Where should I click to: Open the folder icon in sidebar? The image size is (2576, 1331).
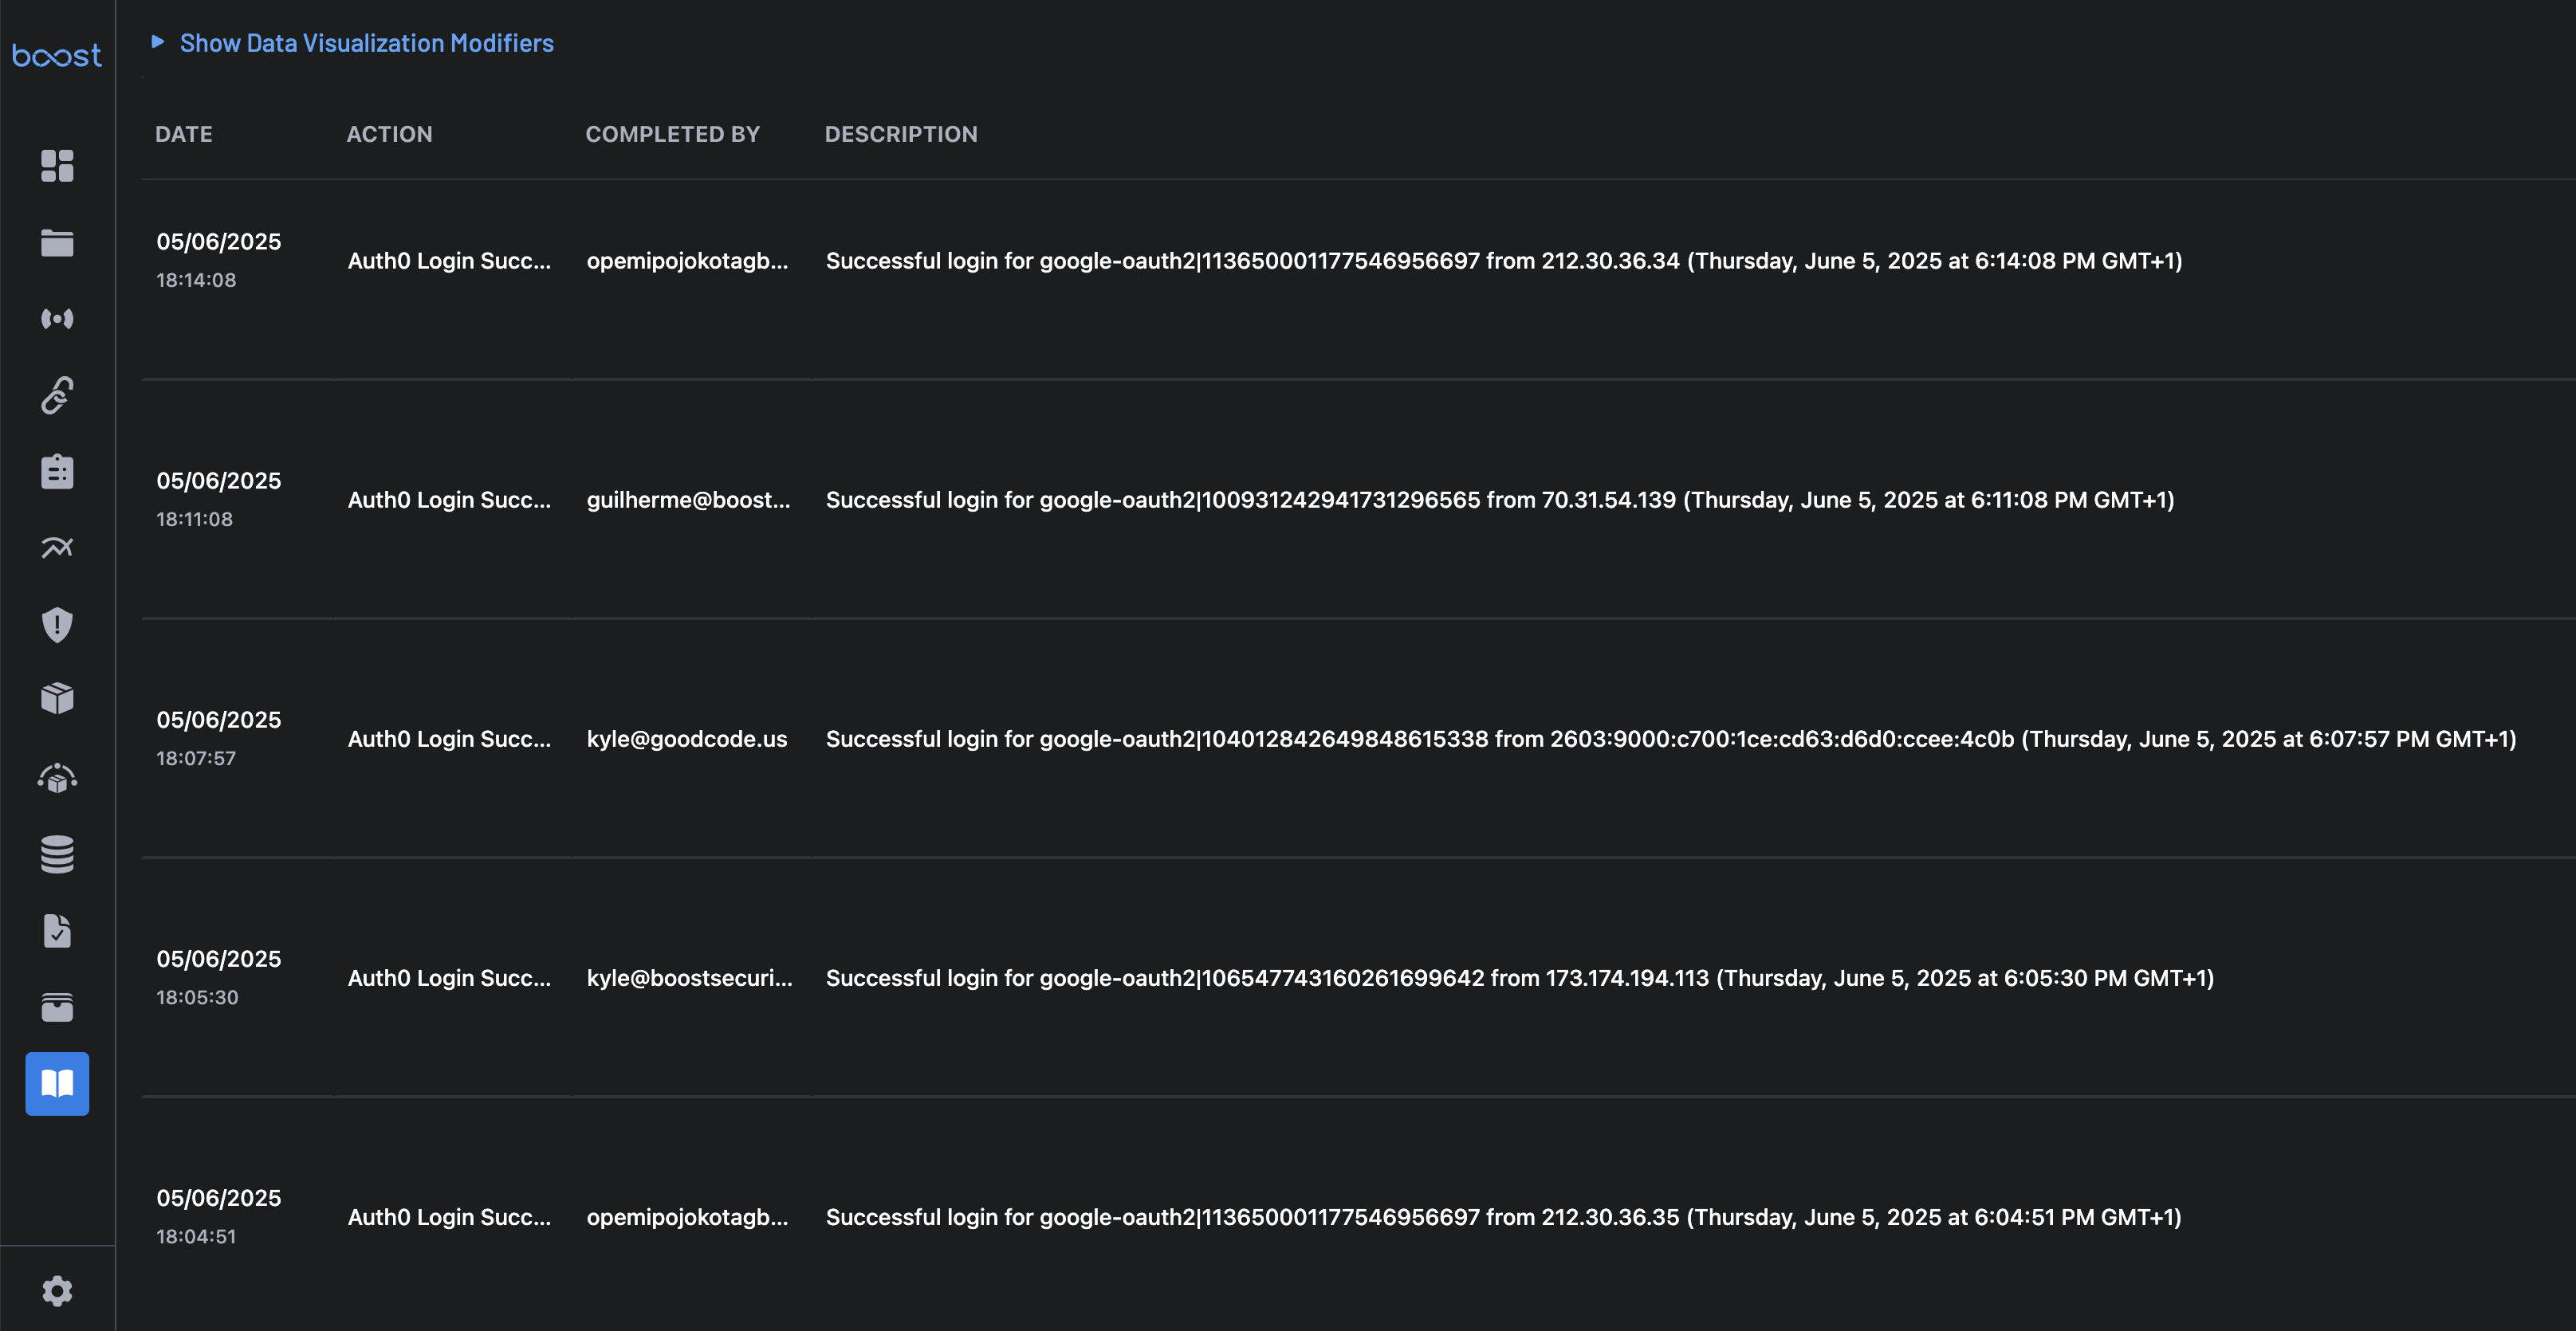[57, 243]
